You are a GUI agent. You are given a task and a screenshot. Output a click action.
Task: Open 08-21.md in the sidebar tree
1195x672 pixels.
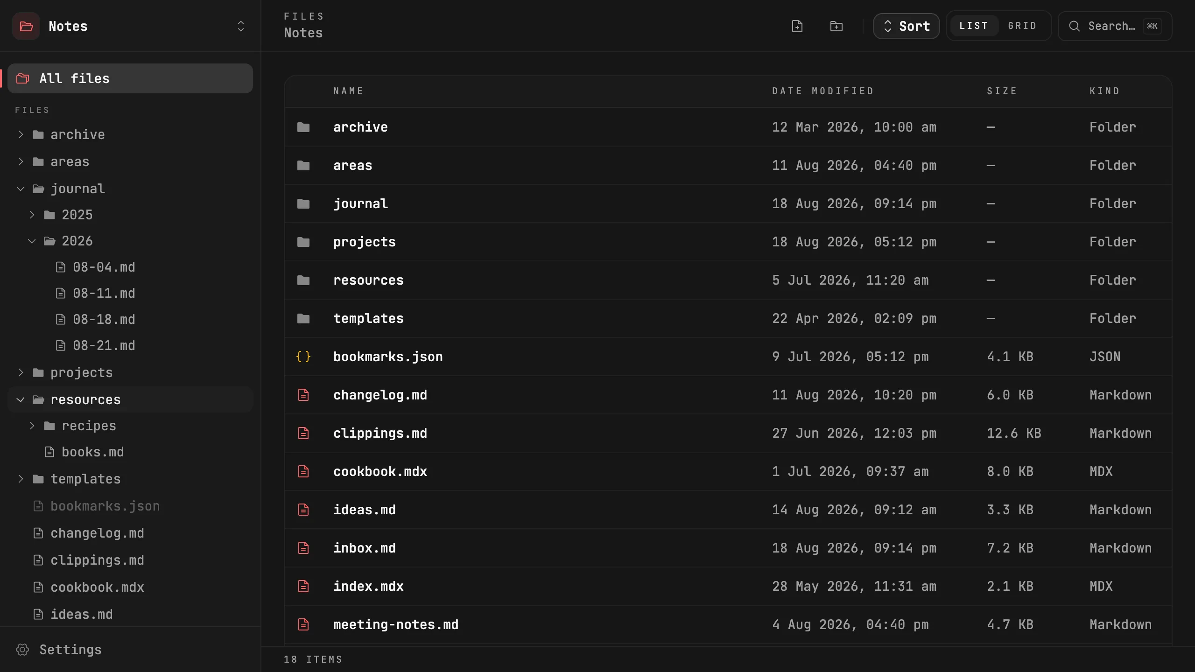[x=130, y=345]
